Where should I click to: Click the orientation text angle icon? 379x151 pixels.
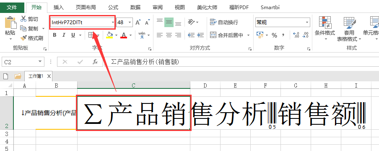pyautogui.click(x=191, y=22)
